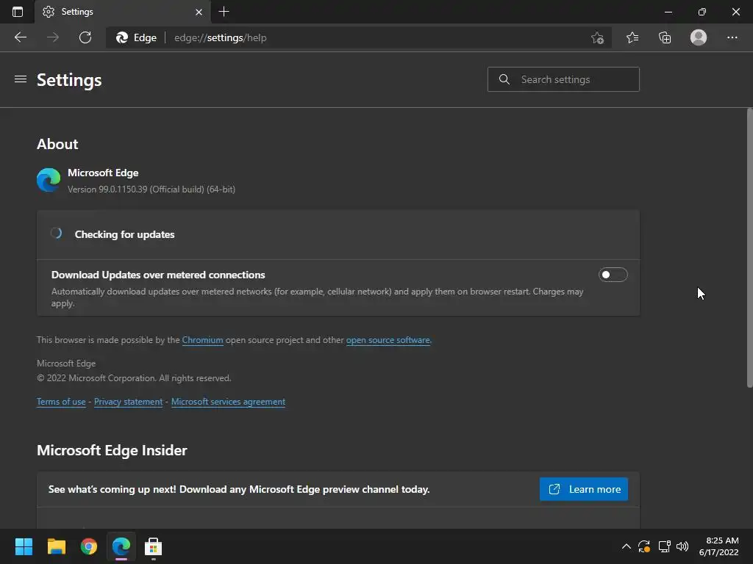The height and width of the screenshot is (564, 753).
Task: Click the Microsoft Edge logo in About
Action: (x=49, y=180)
